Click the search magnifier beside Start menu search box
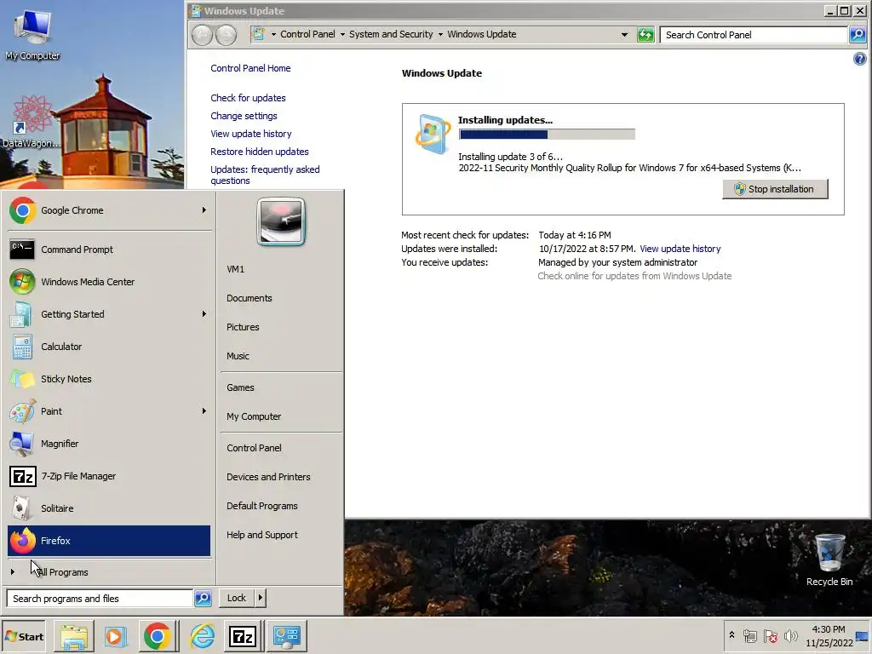872x654 pixels. 203,599
